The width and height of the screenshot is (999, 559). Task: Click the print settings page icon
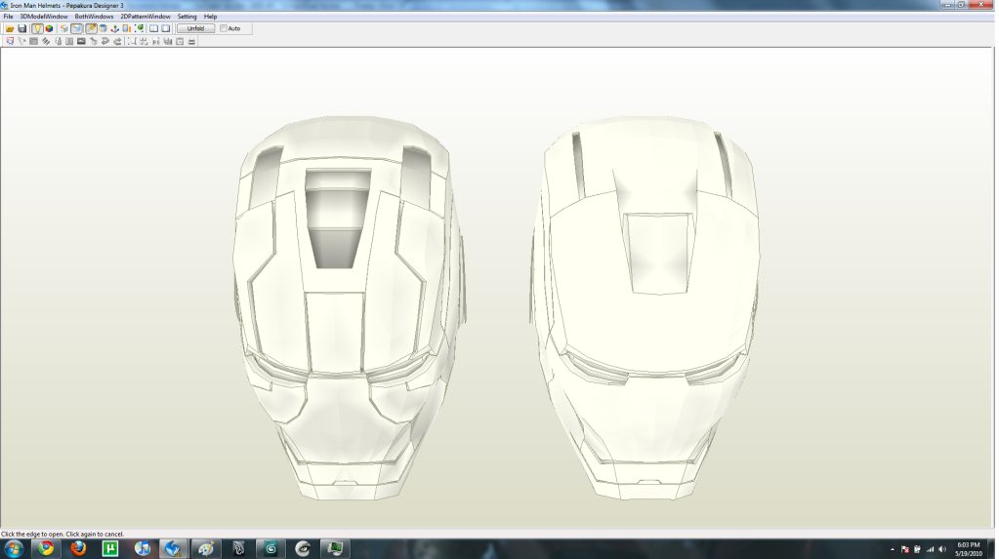(180, 41)
